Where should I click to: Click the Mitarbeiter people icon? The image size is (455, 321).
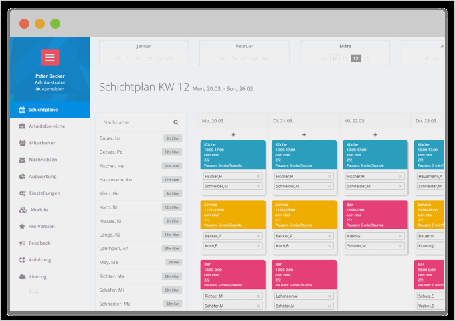pyautogui.click(x=22, y=143)
